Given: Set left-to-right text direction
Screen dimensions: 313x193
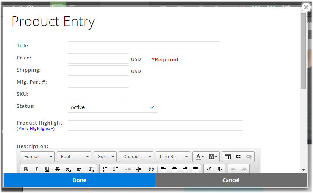Looking at the screenshot, I should click(209, 169).
